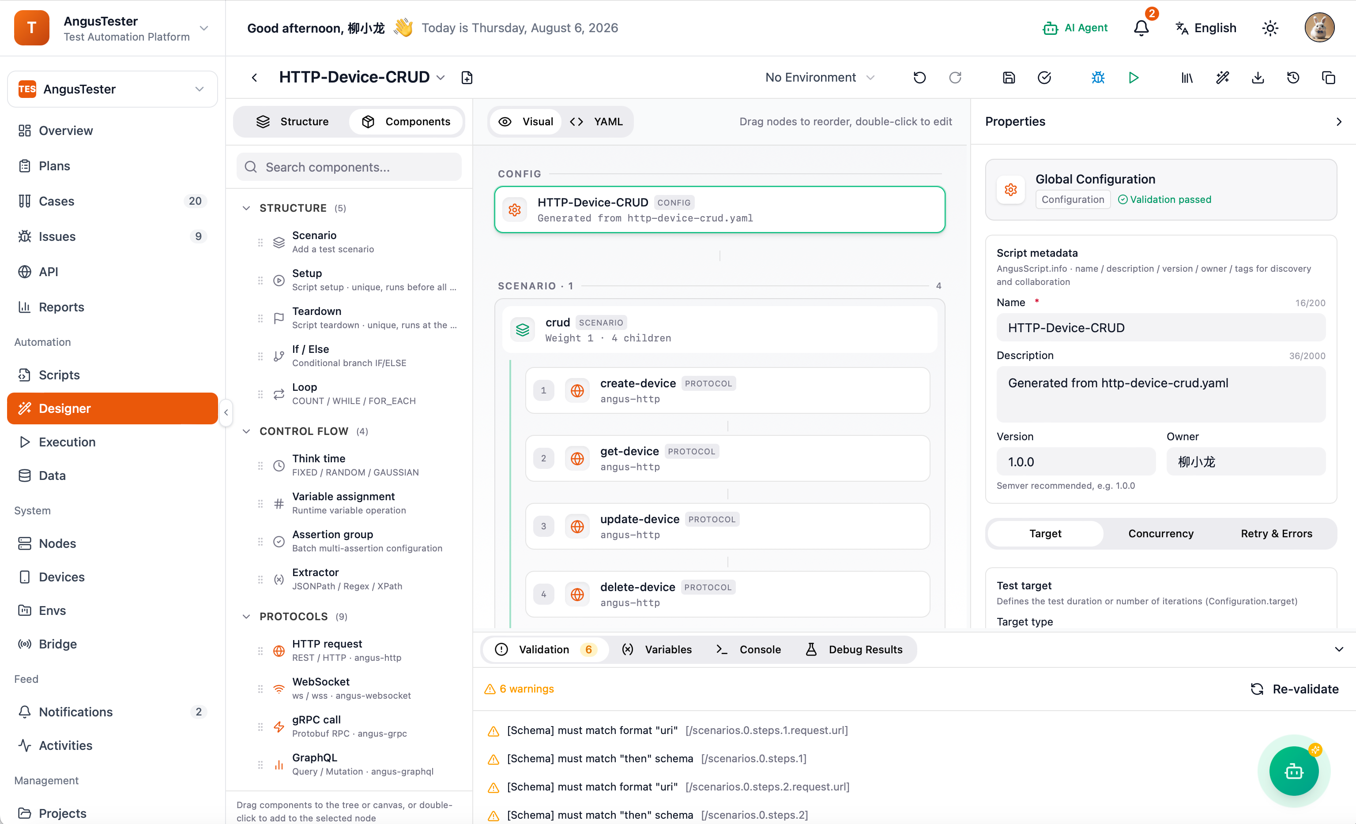Switch left panel to Structure view

293,122
